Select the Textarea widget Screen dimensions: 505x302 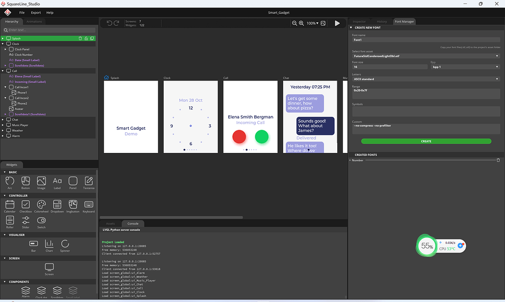(89, 183)
